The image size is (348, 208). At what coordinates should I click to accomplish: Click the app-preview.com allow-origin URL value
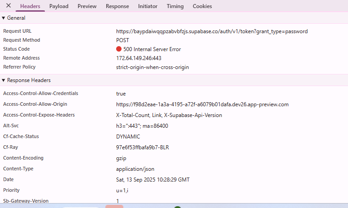[202, 104]
